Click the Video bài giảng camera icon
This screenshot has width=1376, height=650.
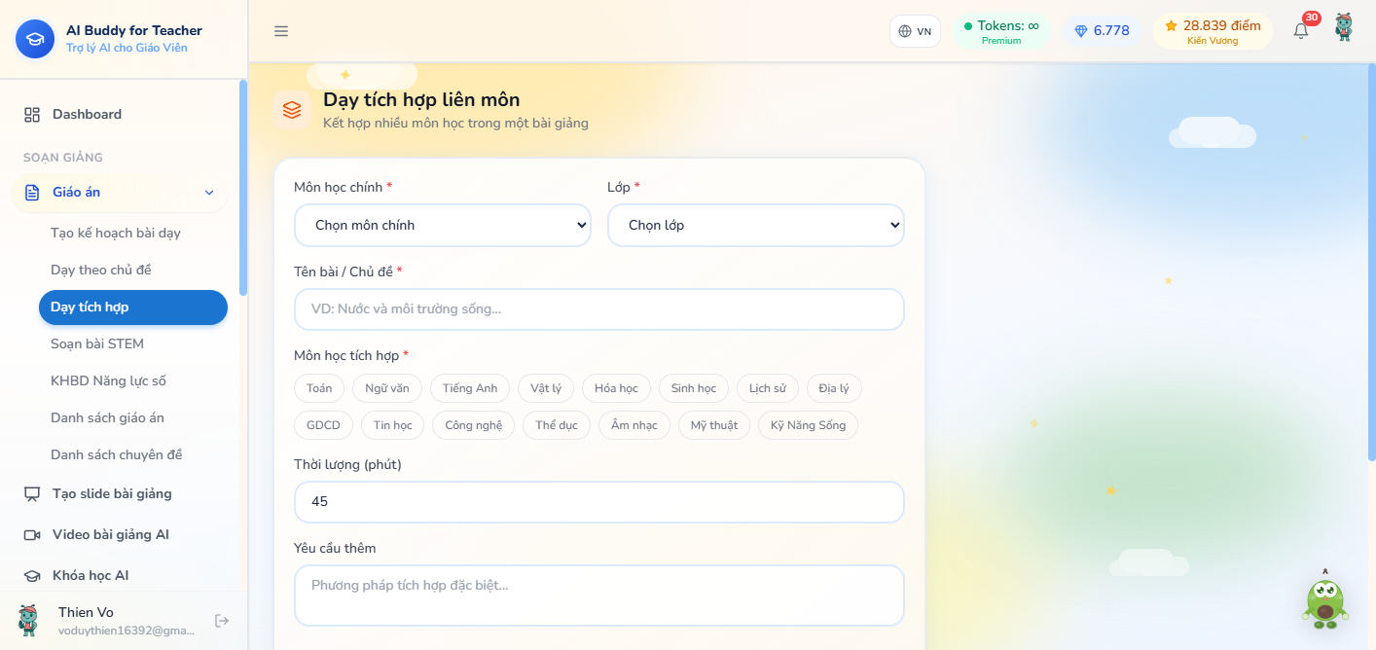click(32, 535)
